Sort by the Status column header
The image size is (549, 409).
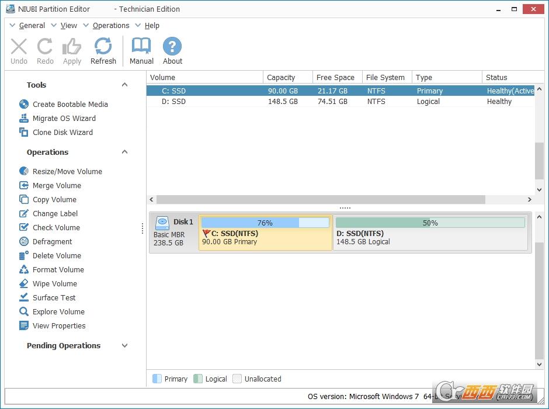(513, 77)
